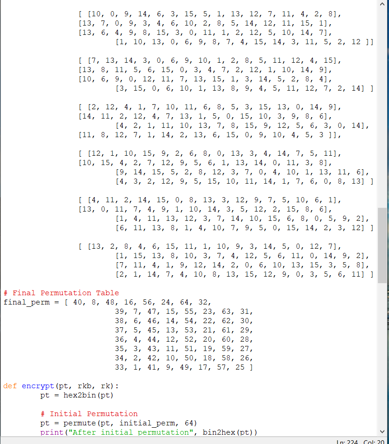Click row starting '[6, 11, 13, 8'

click(x=245, y=228)
